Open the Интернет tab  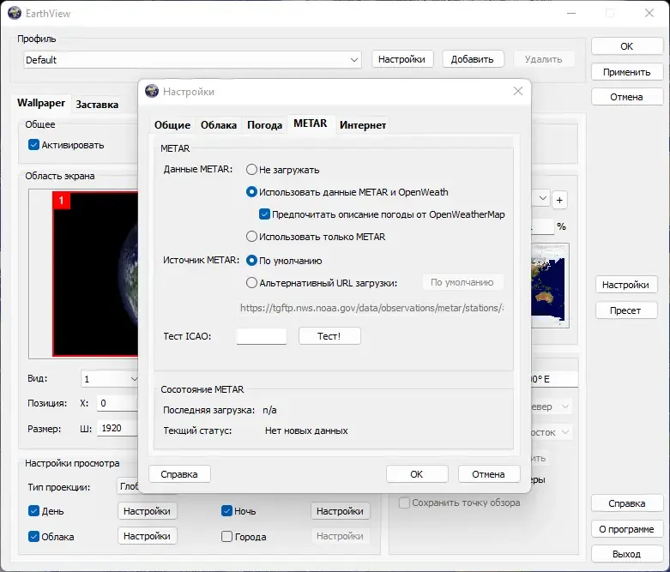coord(363,125)
